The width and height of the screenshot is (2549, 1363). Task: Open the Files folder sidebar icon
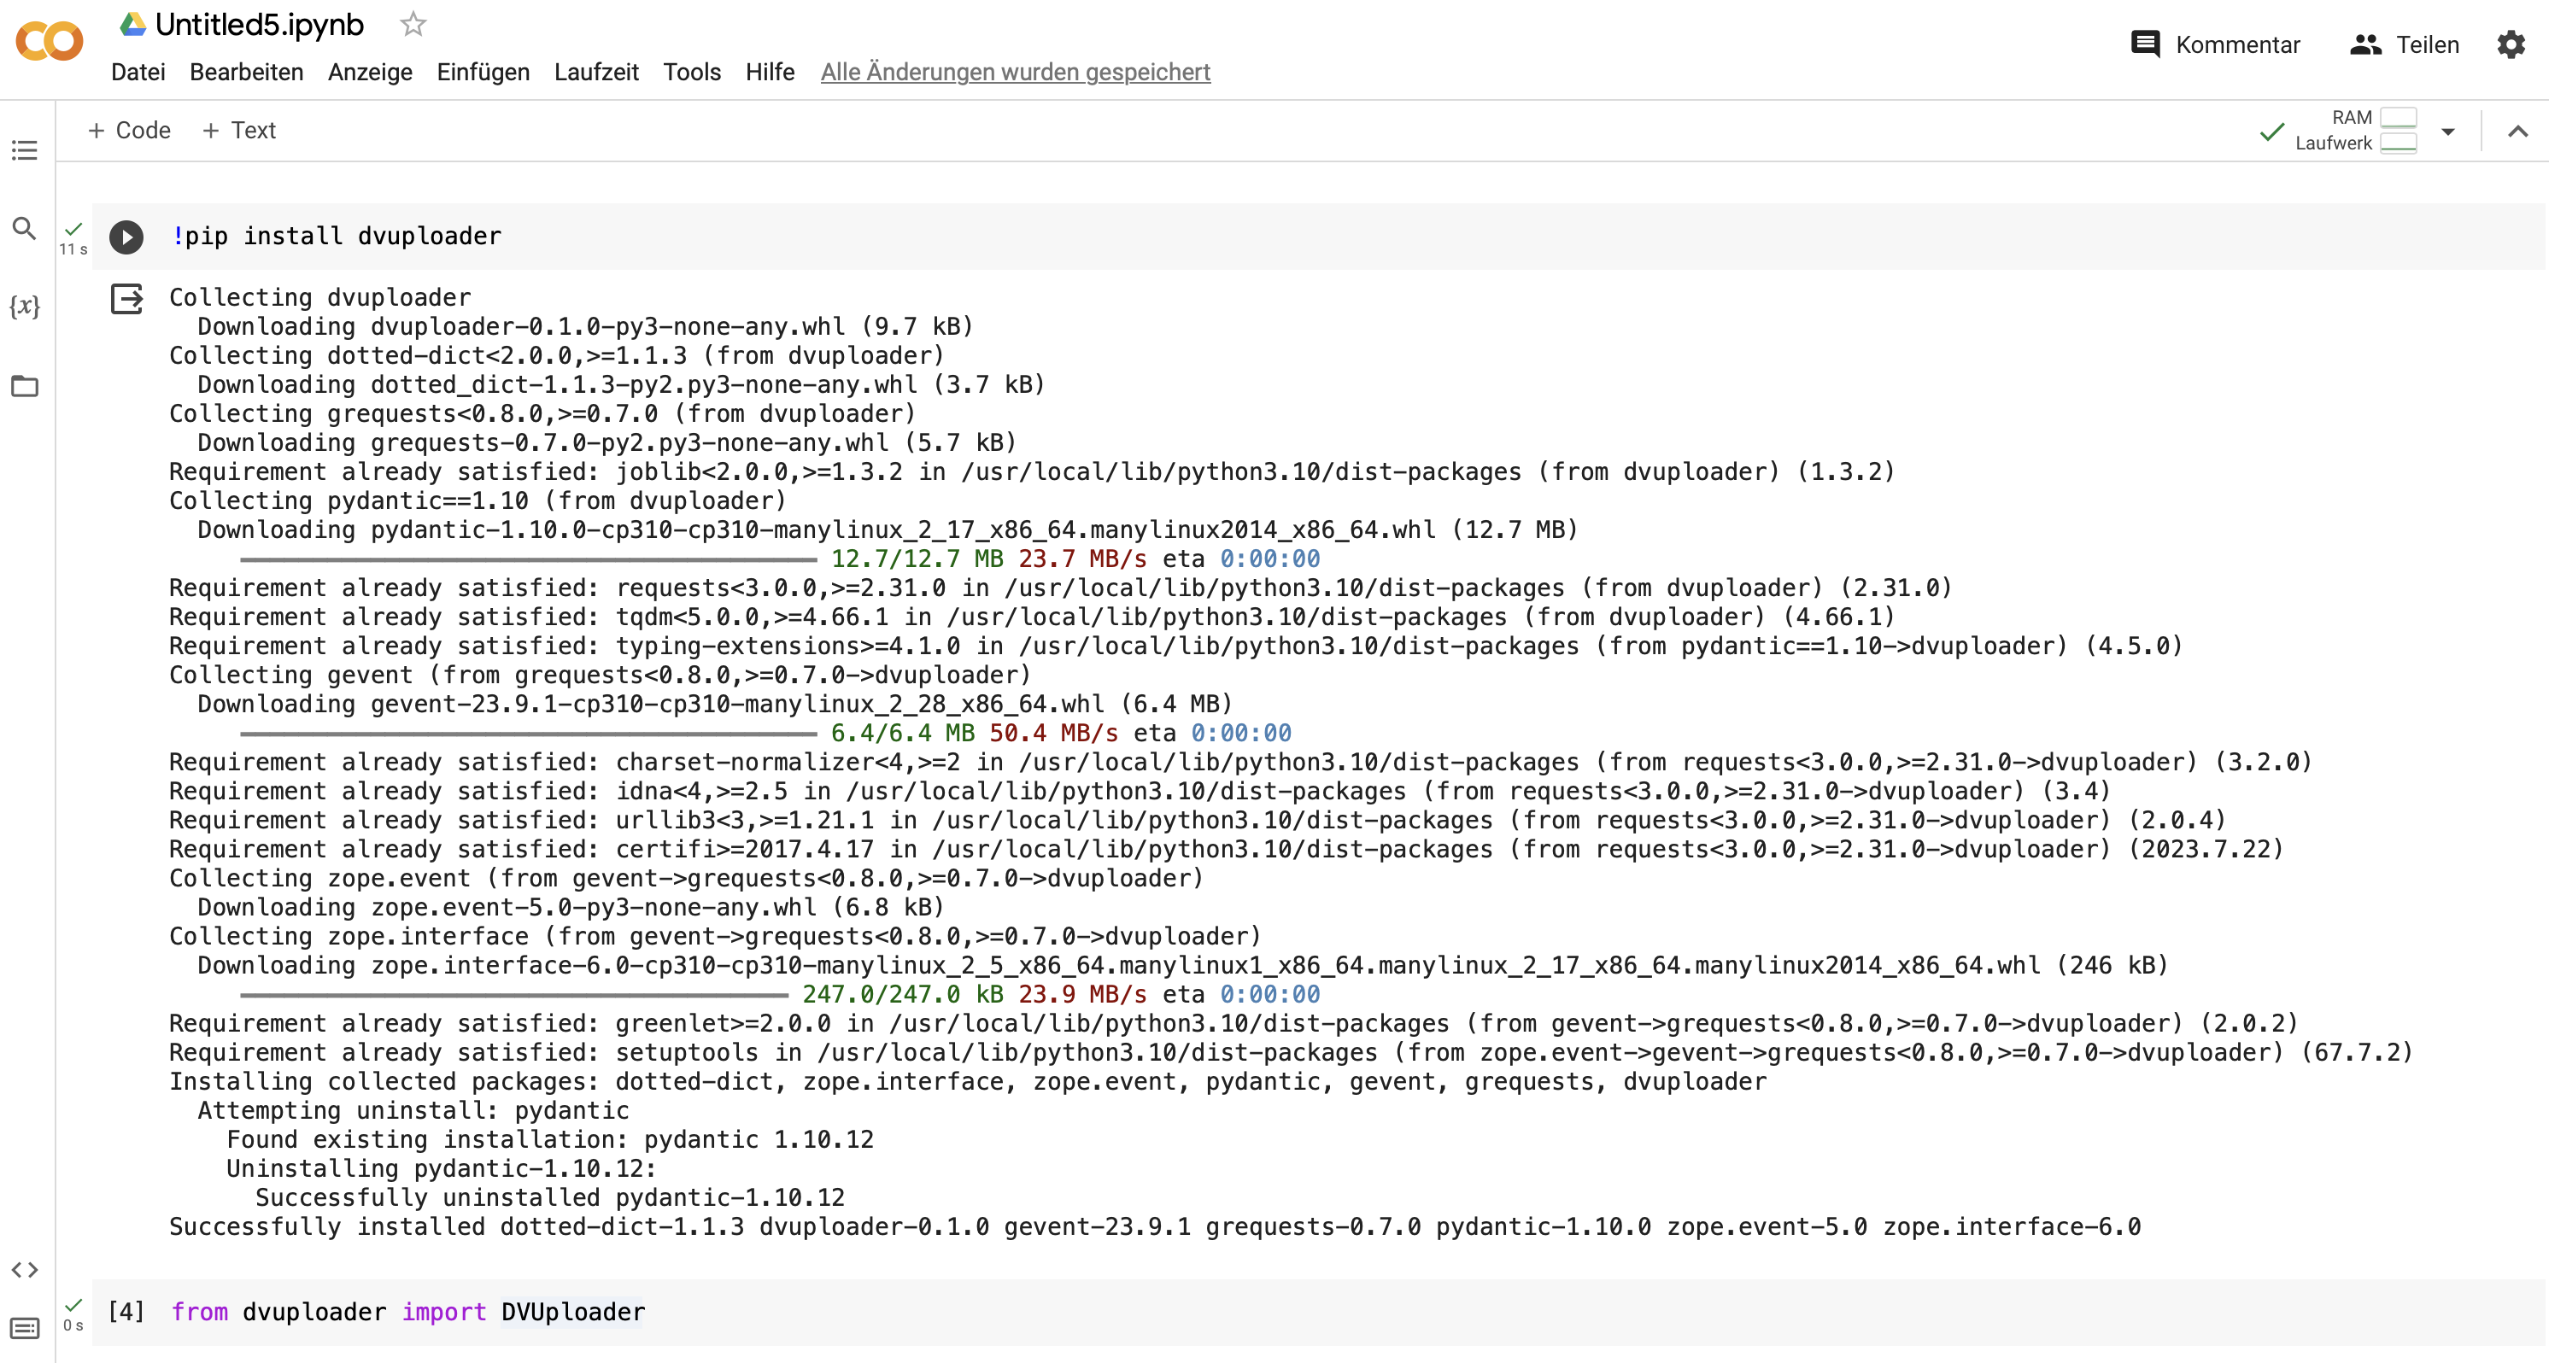pos(25,386)
